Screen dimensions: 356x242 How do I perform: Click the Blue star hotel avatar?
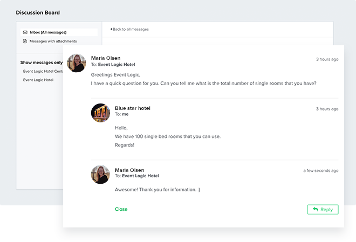[100, 113]
